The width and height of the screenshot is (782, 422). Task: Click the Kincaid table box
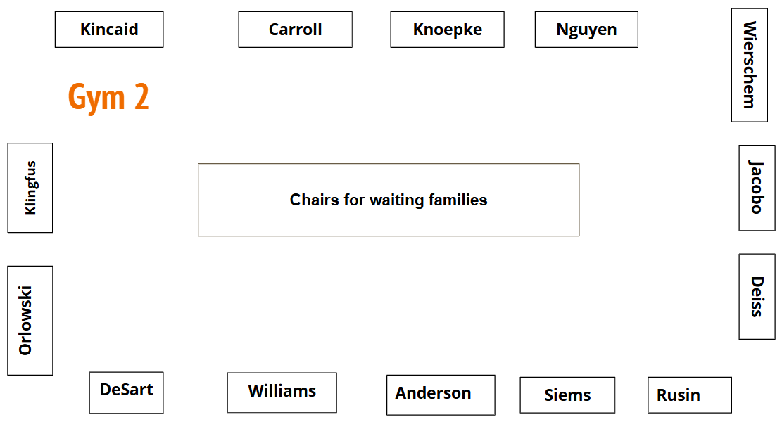[109, 30]
